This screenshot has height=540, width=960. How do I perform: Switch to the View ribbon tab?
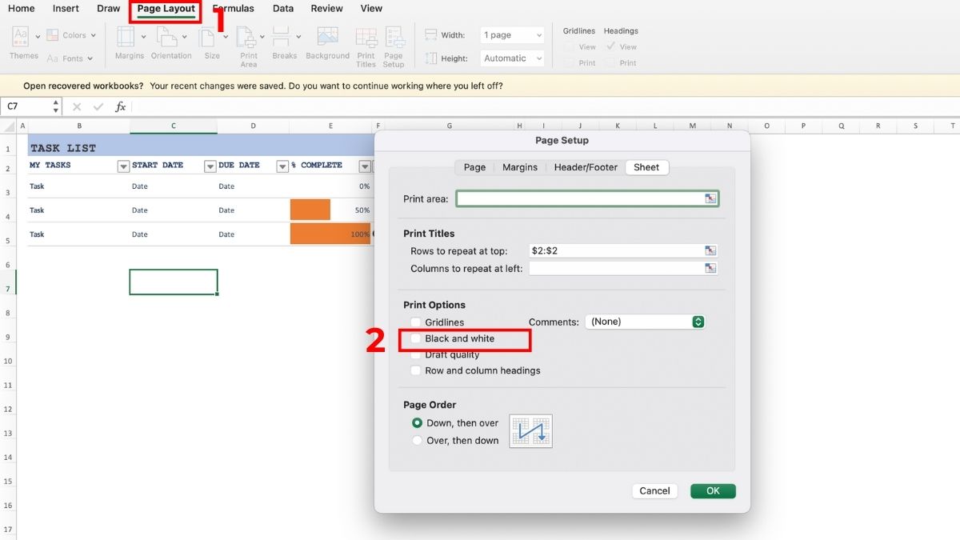pos(371,9)
